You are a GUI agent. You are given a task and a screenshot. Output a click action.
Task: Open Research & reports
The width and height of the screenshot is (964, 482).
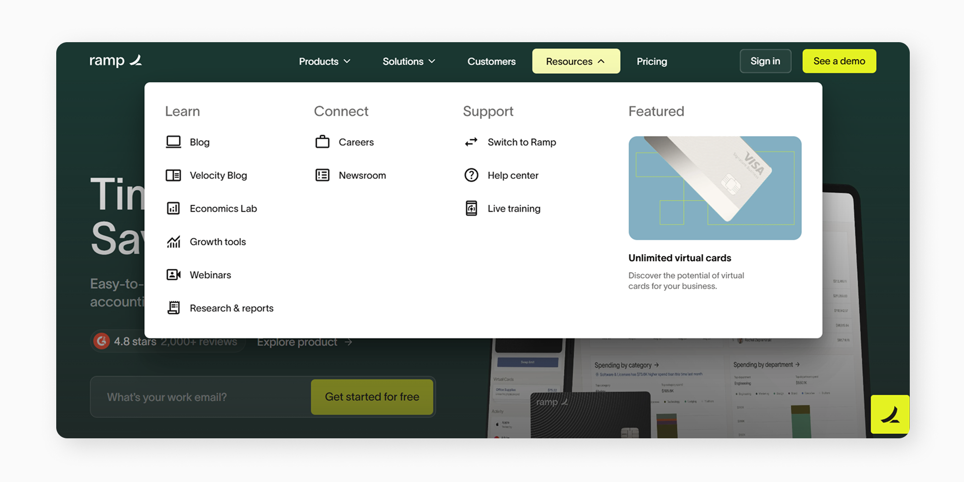(x=231, y=308)
